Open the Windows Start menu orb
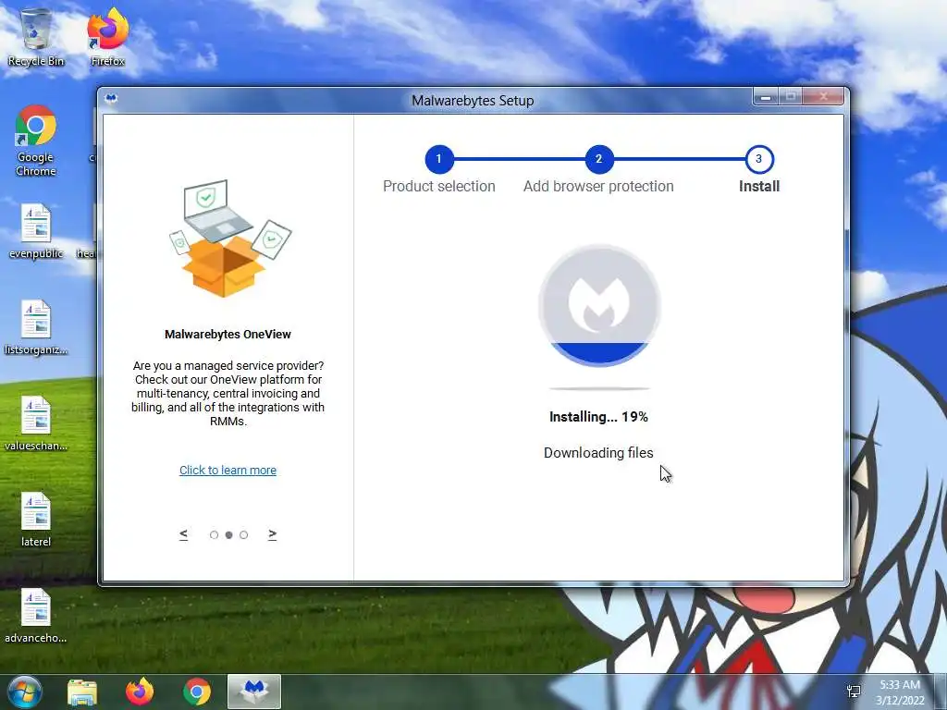The image size is (947, 710). pyautogui.click(x=25, y=692)
